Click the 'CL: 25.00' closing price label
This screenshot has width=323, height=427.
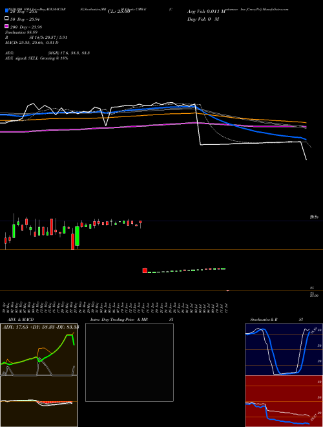[x=119, y=12]
